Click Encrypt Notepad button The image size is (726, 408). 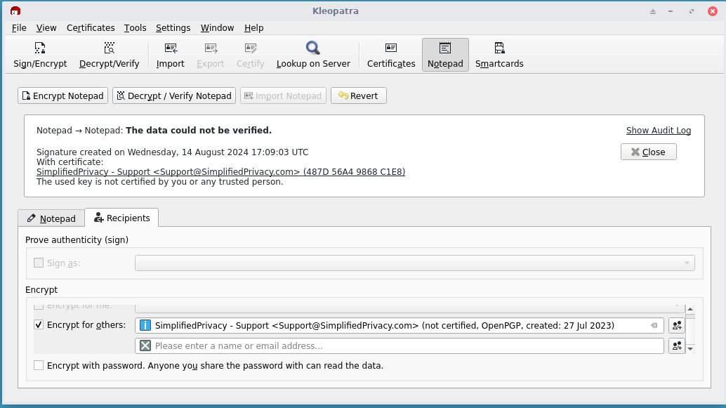(63, 96)
